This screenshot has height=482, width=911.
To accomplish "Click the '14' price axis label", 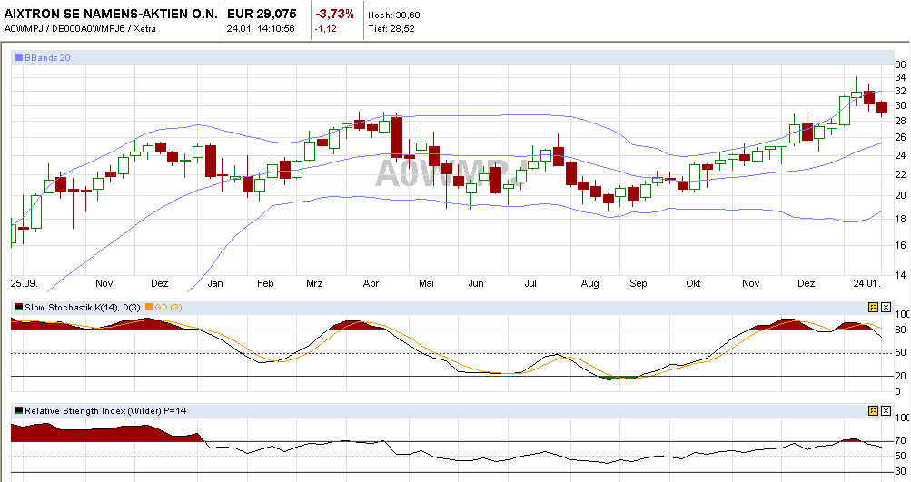I will [900, 275].
